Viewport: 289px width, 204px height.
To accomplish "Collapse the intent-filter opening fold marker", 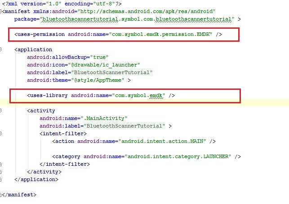I will (2, 133).
